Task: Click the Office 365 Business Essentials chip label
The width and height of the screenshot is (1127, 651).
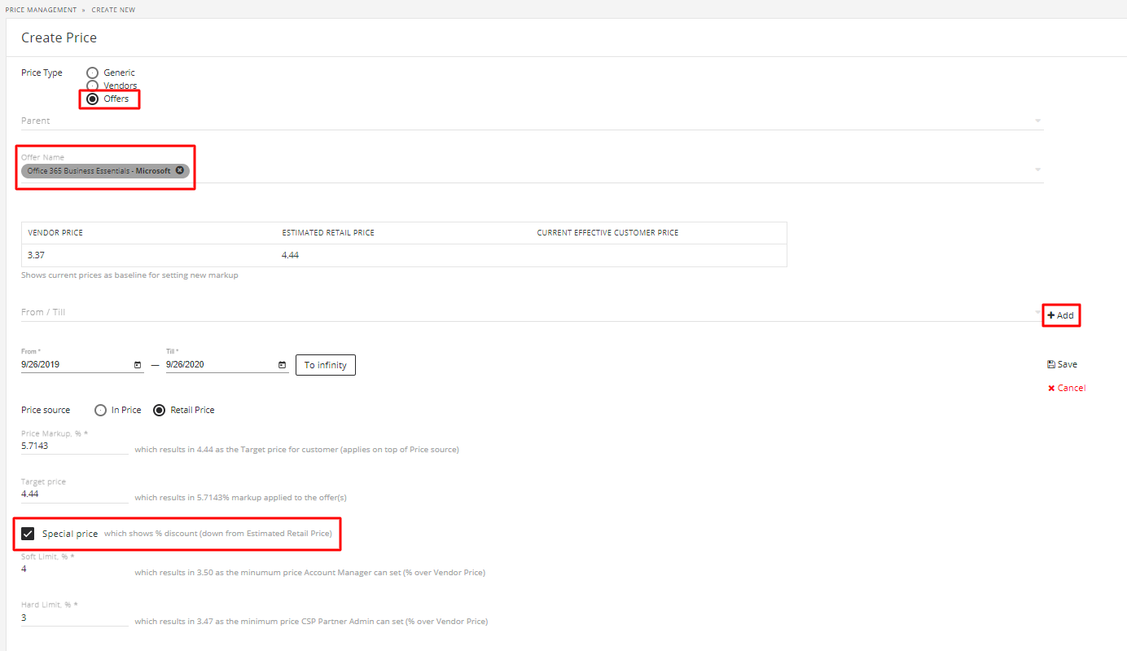Action: tap(99, 171)
